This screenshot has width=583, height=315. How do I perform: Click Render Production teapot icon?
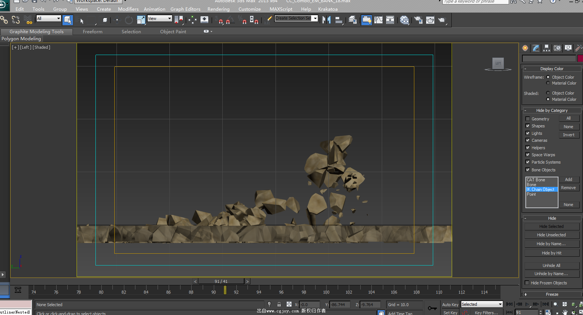[x=442, y=20]
